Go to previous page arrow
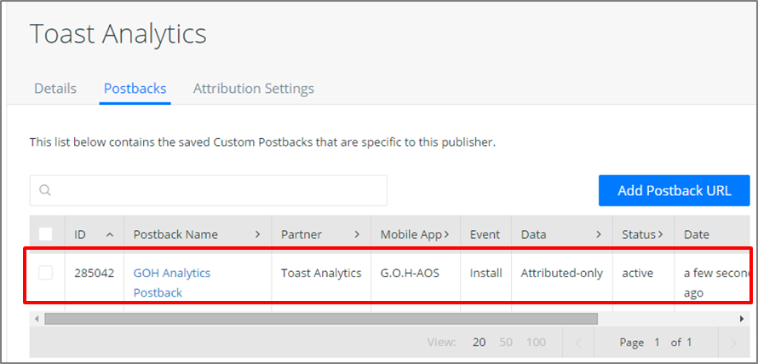Screen dimensions: 758x364 578,344
